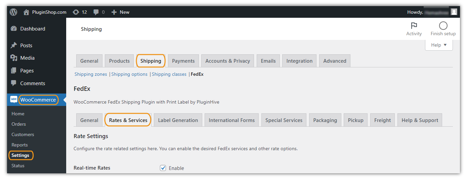Open the Advanced tab
The width and height of the screenshot is (467, 179).
(x=335, y=61)
